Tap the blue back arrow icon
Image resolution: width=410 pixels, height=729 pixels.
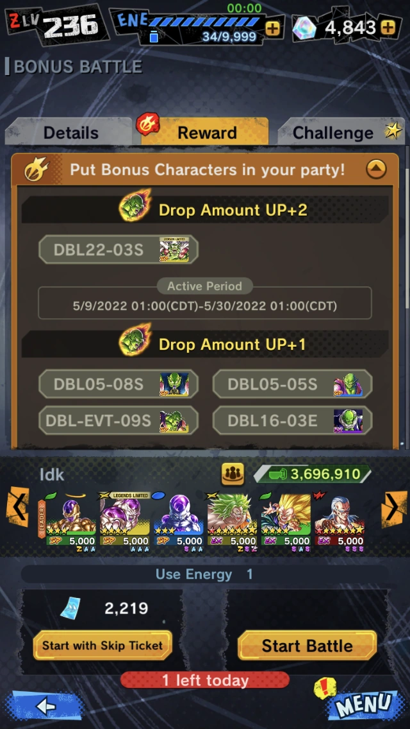pos(46,707)
